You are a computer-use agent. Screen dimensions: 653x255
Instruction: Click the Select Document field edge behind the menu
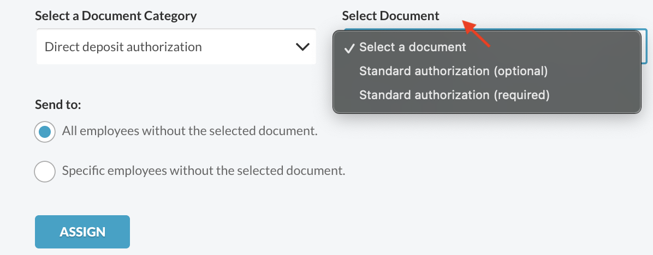644,46
